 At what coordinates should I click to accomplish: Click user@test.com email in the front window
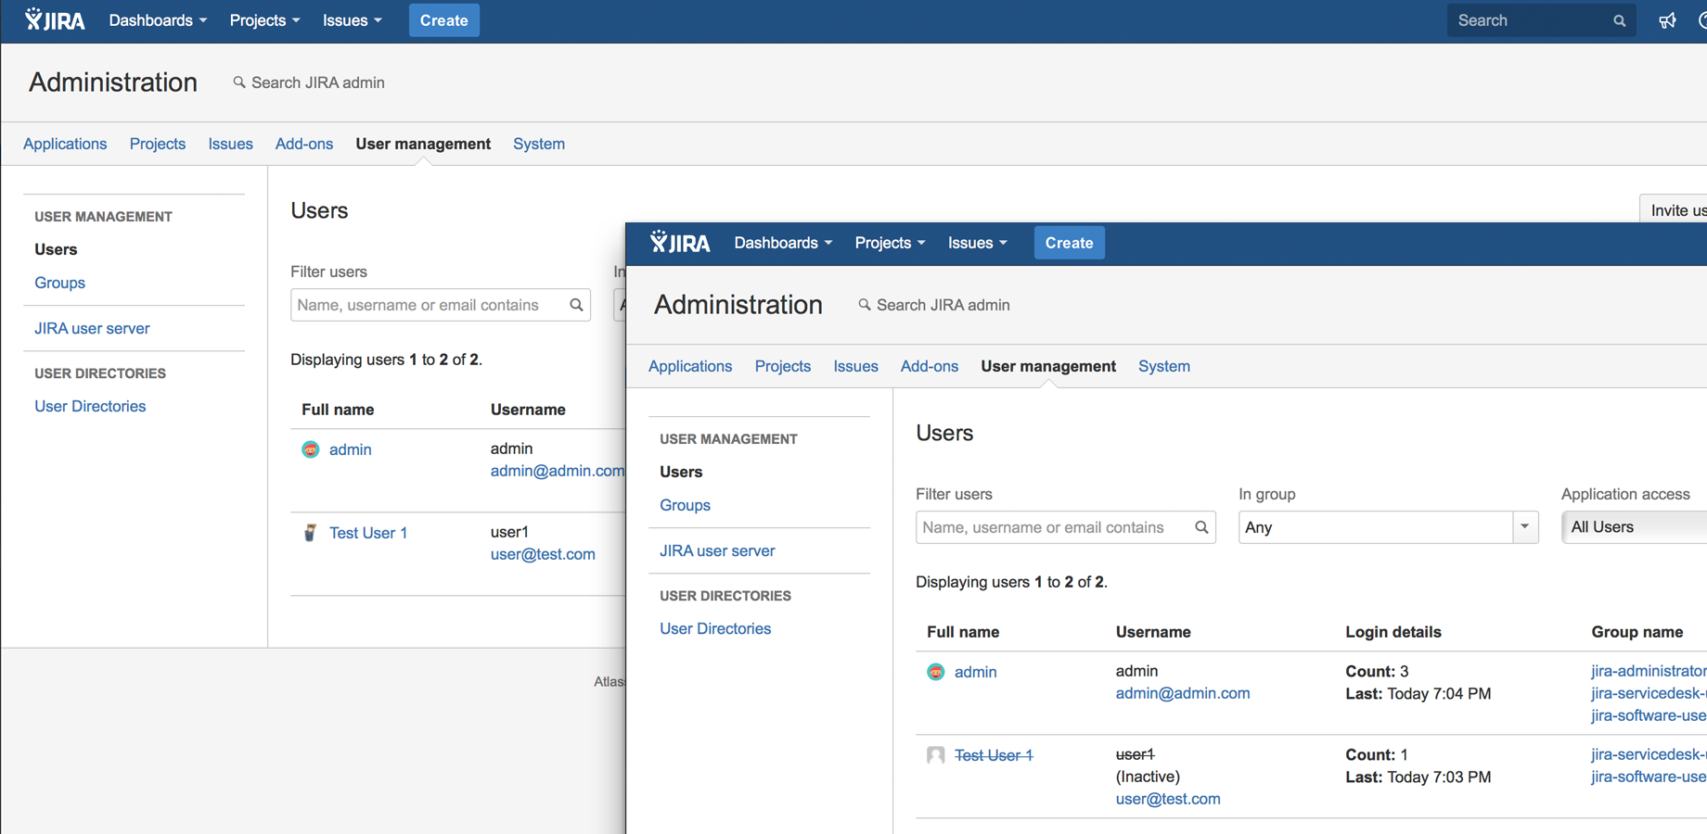tap(1168, 799)
